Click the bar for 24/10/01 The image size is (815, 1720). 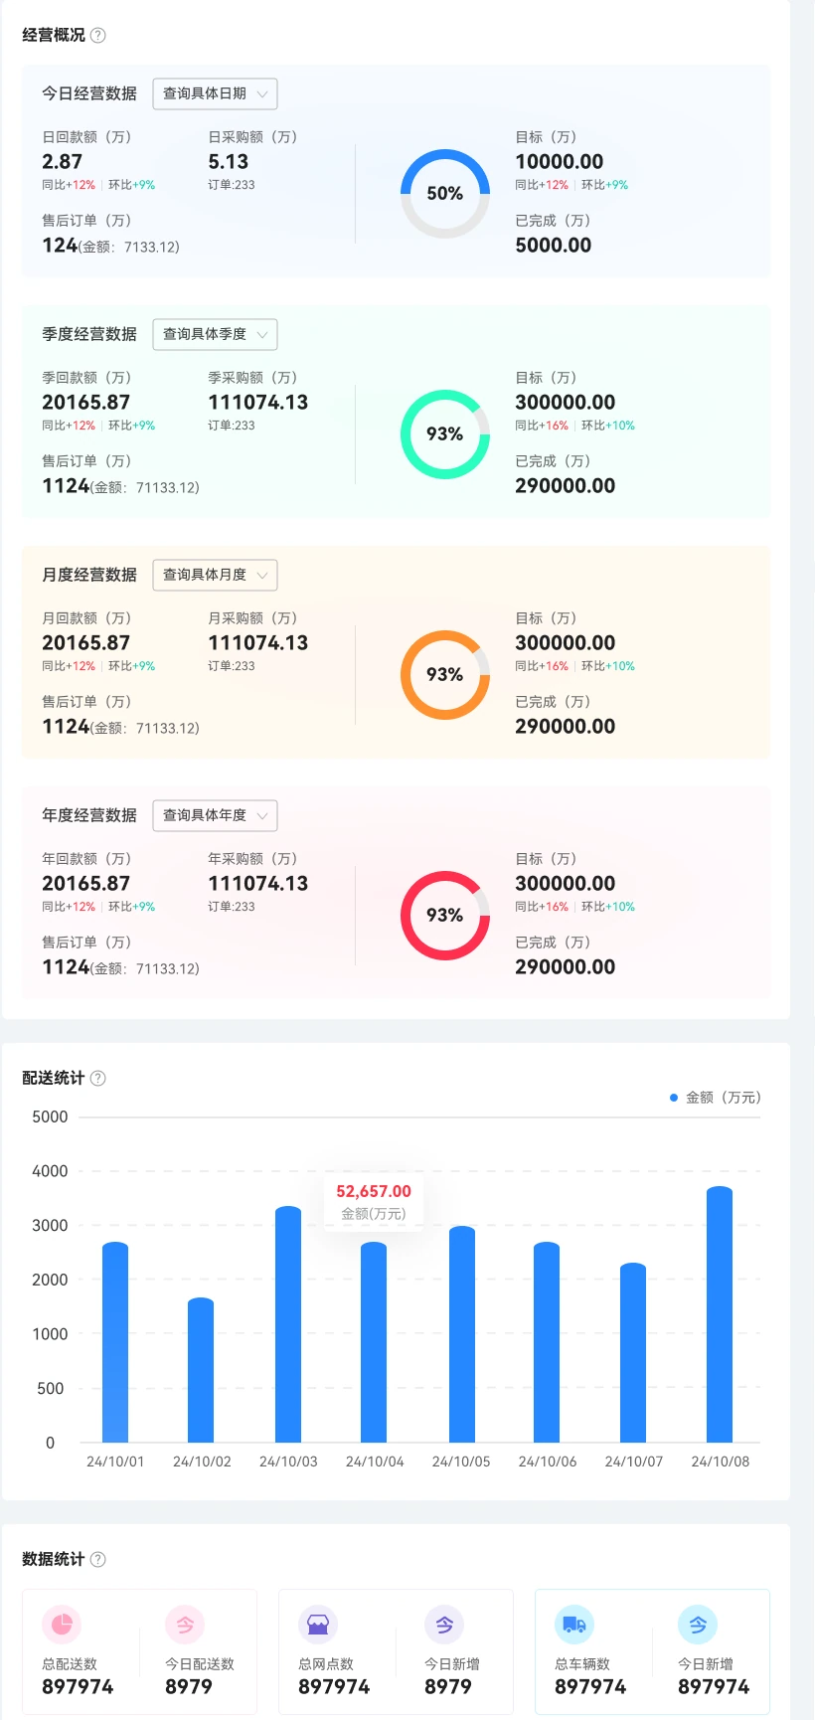[x=115, y=1342]
